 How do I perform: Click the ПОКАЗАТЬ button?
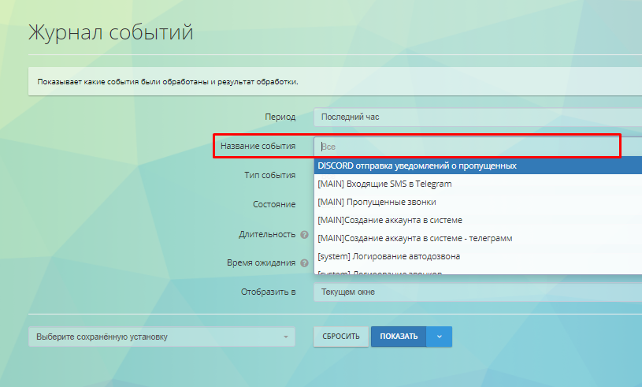(x=399, y=337)
